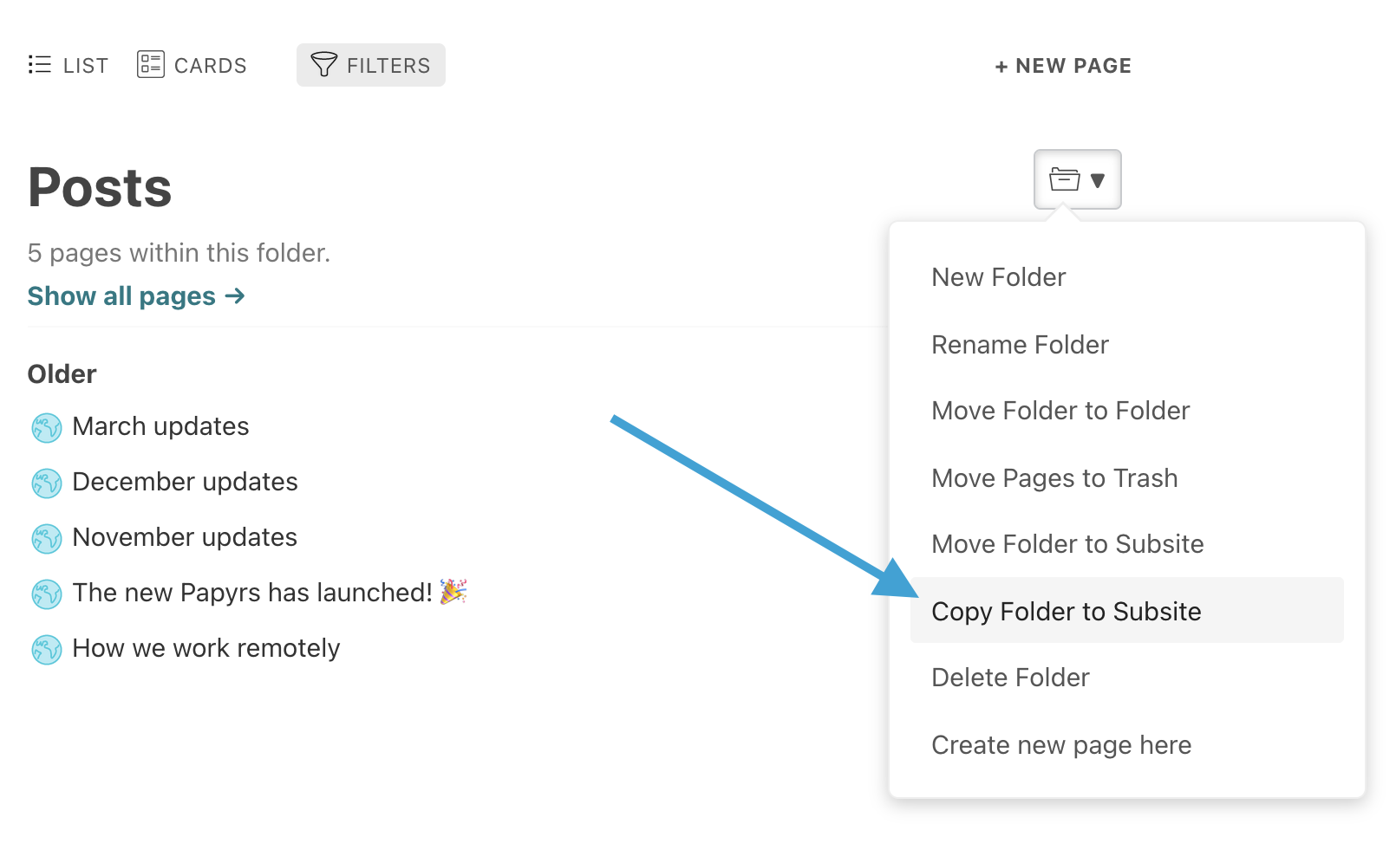This screenshot has height=863, width=1396.
Task: Open the December updates page
Action: pyautogui.click(x=185, y=482)
